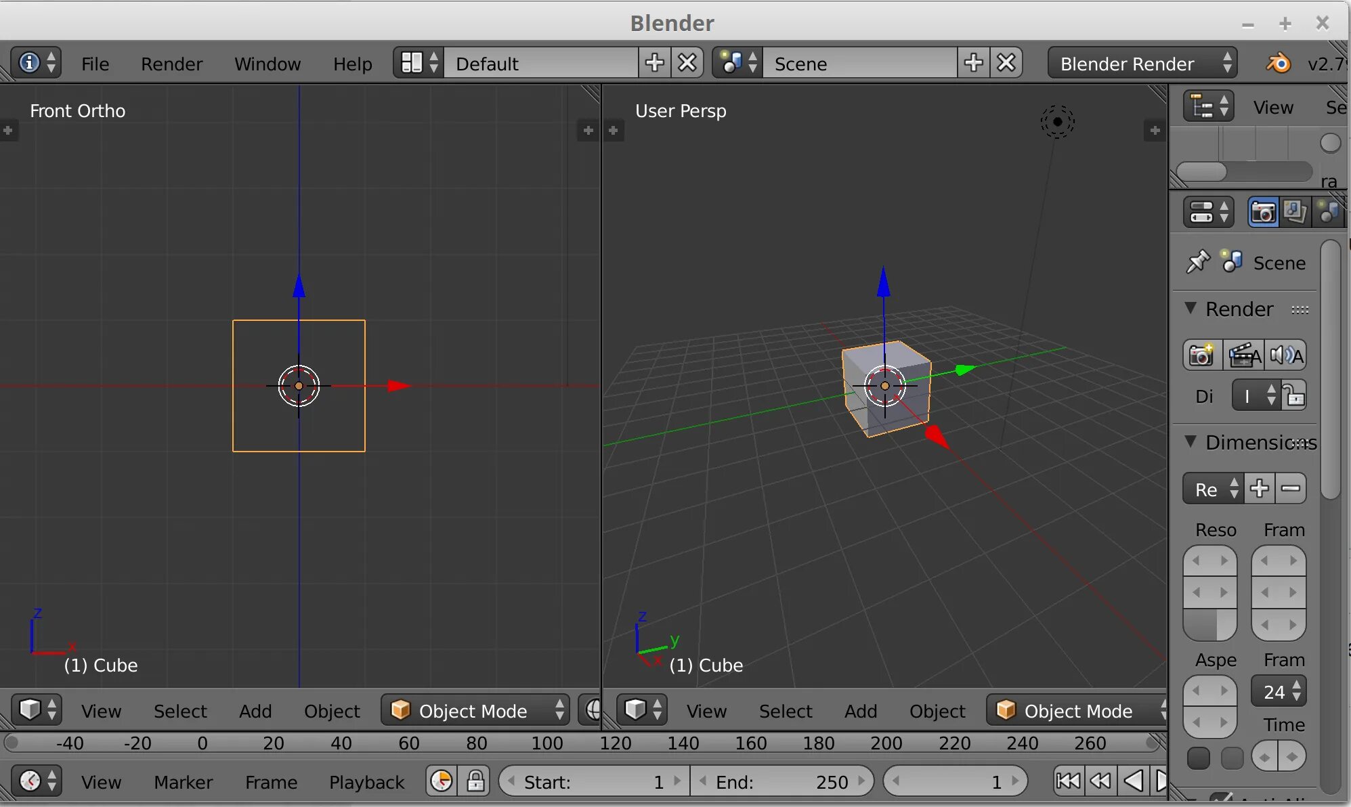This screenshot has height=807, width=1351.
Task: Open Object Mode dropdown in Front Ortho
Action: [475, 710]
